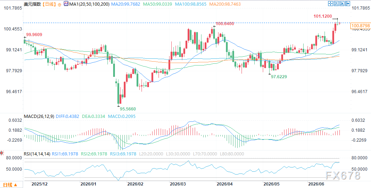The image size is (371, 188).
Task: Open the MA1(20,50,100,200) indicator settings
Action: (x=90, y=4)
